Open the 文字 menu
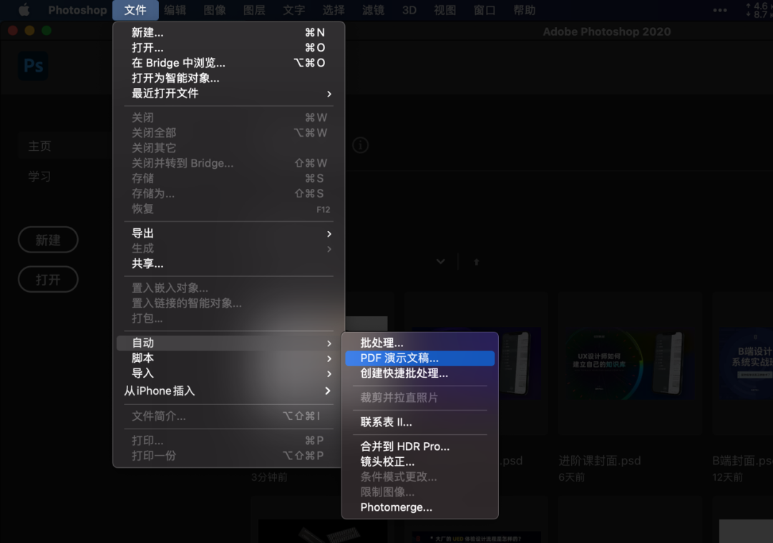This screenshot has width=773, height=543. point(294,10)
